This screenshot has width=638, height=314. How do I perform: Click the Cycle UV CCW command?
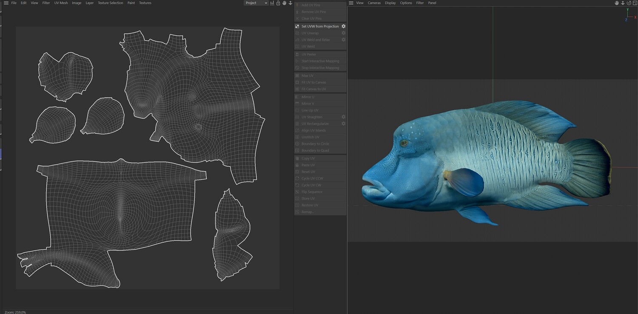pos(320,179)
